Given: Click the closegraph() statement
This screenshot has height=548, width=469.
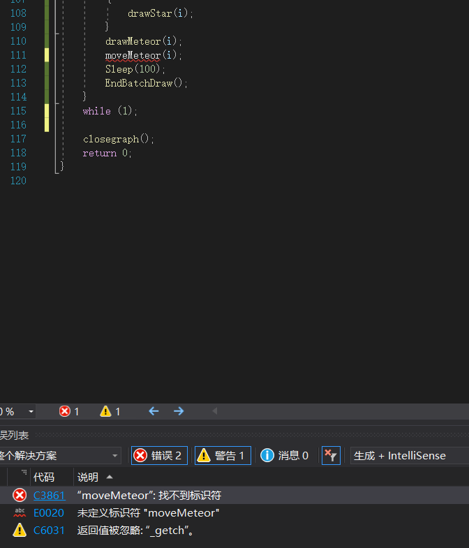Looking at the screenshot, I should pos(118,139).
